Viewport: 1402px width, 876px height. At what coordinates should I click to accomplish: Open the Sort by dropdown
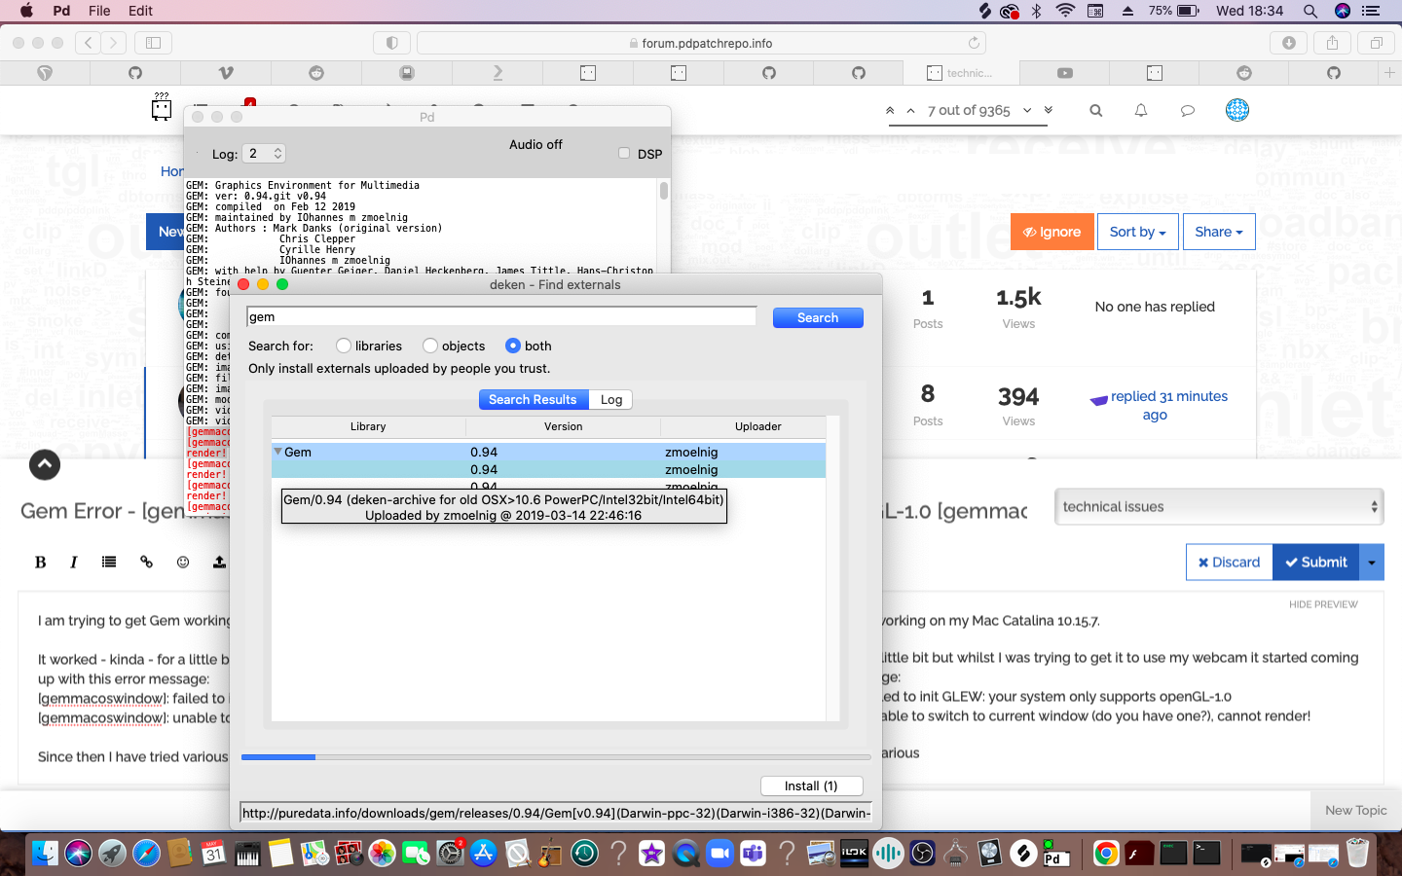1137,232
